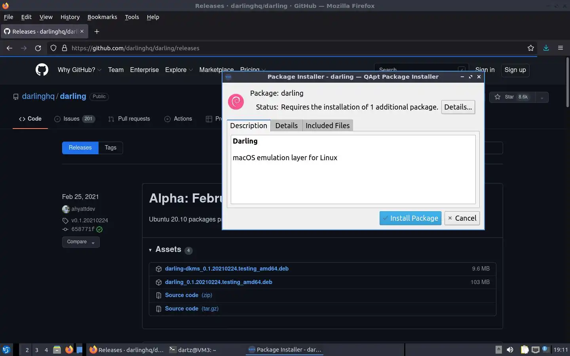This screenshot has width=570, height=356.
Task: Expand the dropdown arrow beside Star
Action: (x=541, y=97)
